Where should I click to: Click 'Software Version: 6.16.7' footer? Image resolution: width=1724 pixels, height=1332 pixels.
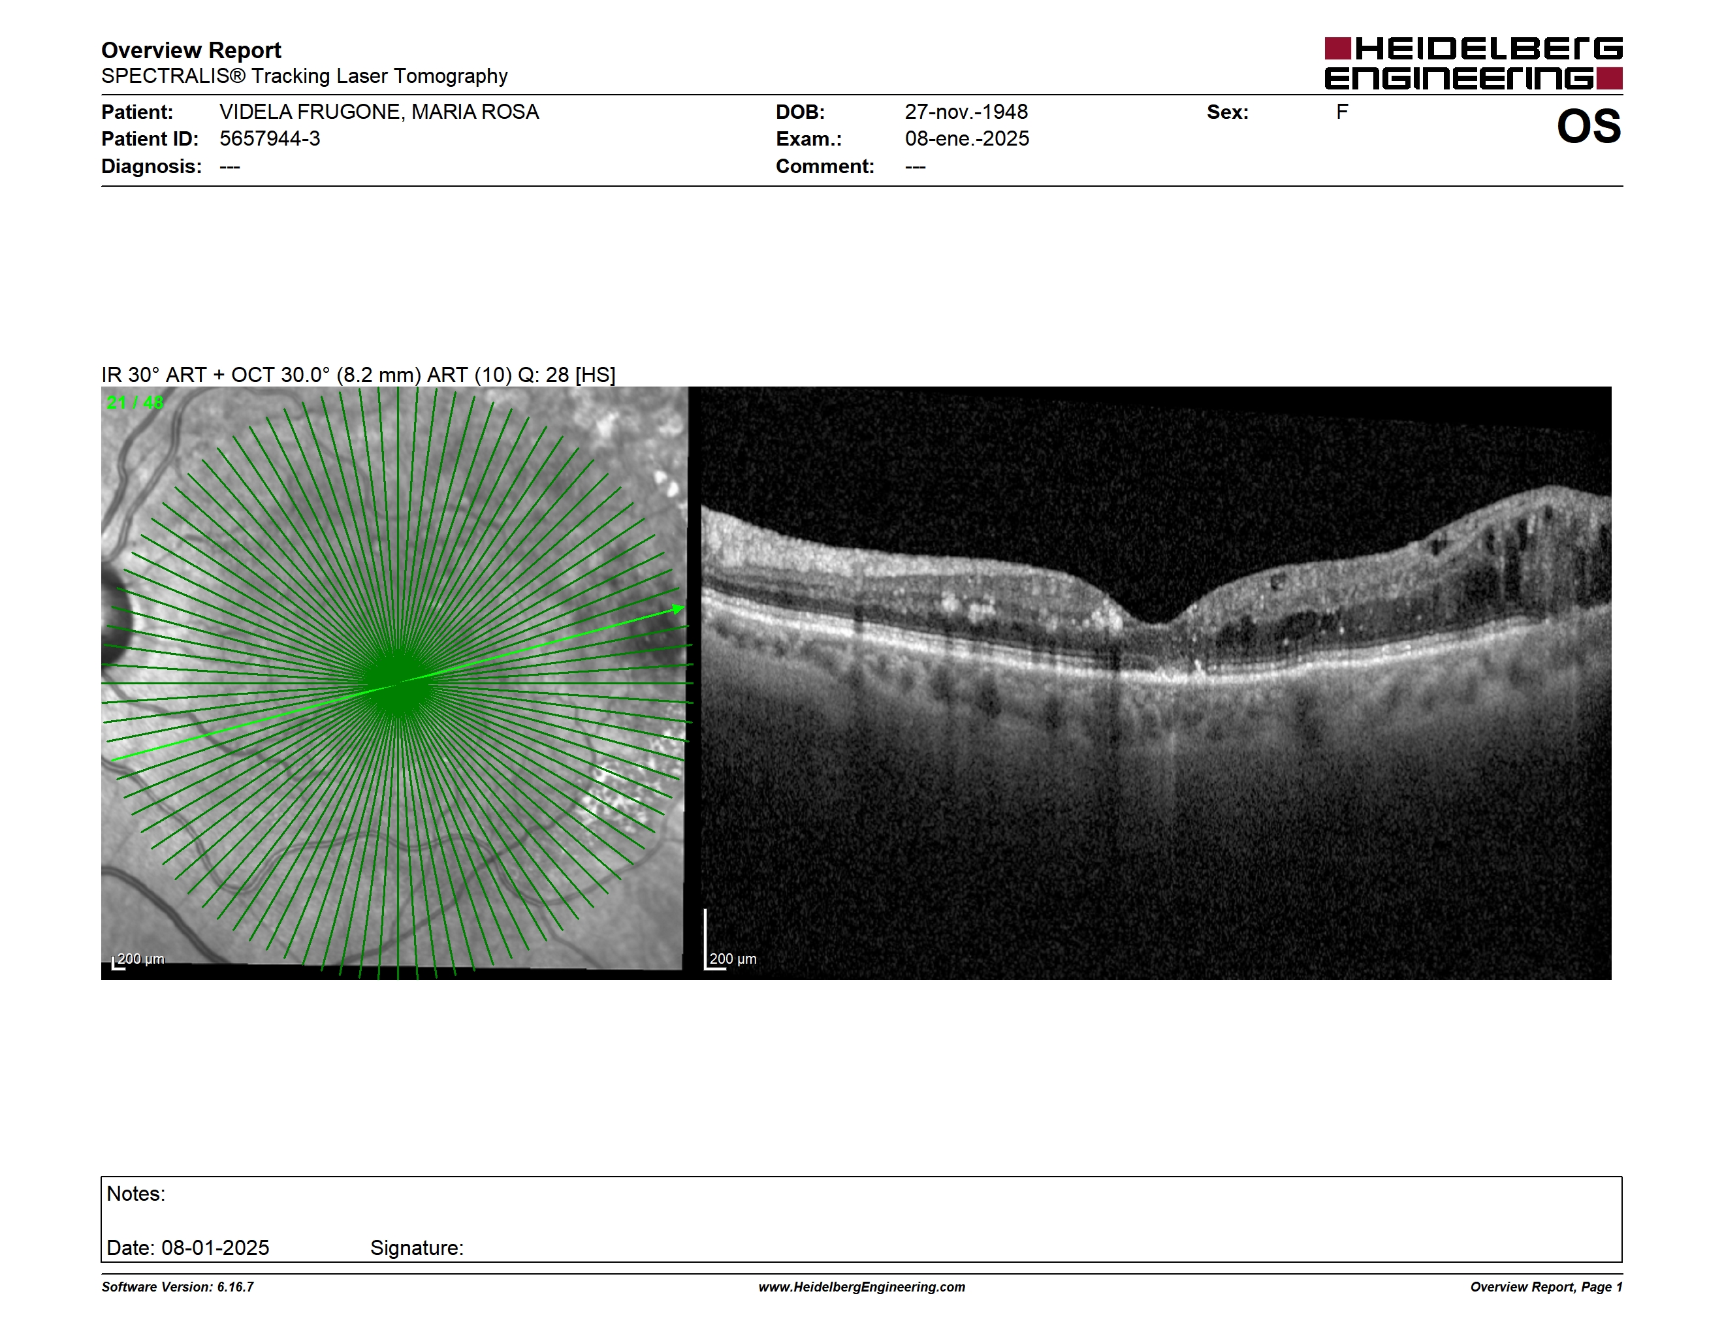point(178,1287)
